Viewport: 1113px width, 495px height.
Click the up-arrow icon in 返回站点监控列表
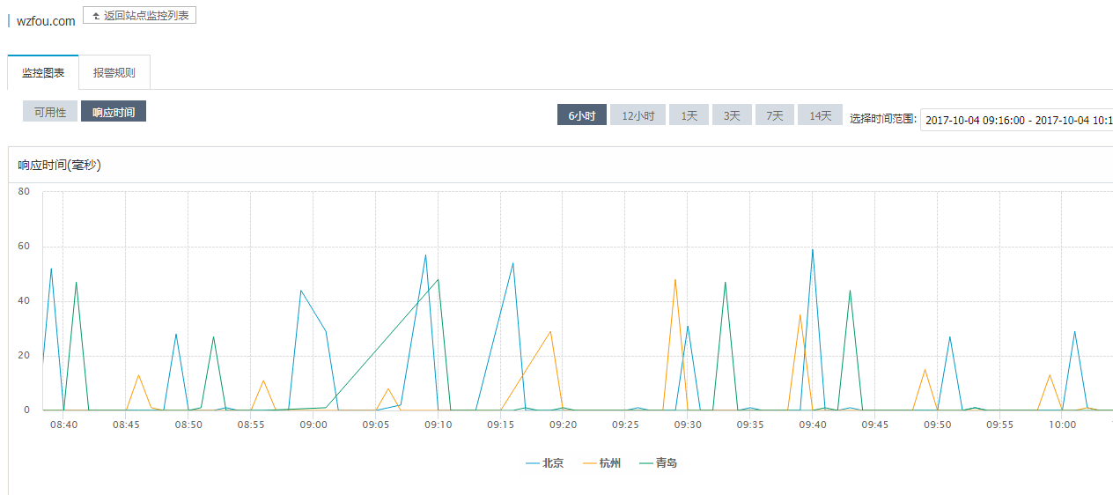95,16
